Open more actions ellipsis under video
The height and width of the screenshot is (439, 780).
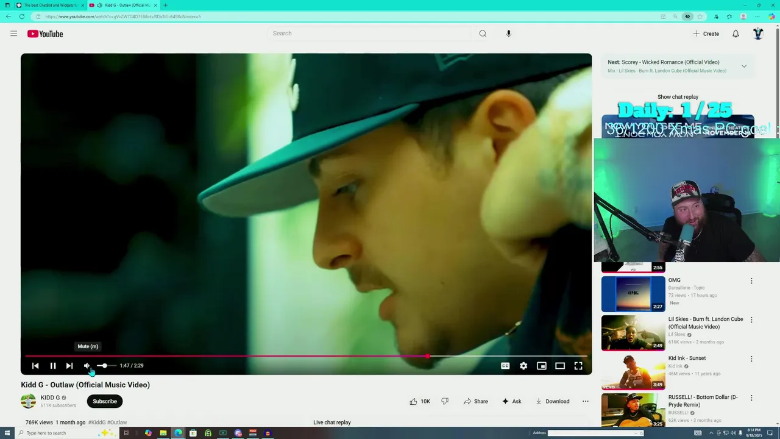point(586,401)
